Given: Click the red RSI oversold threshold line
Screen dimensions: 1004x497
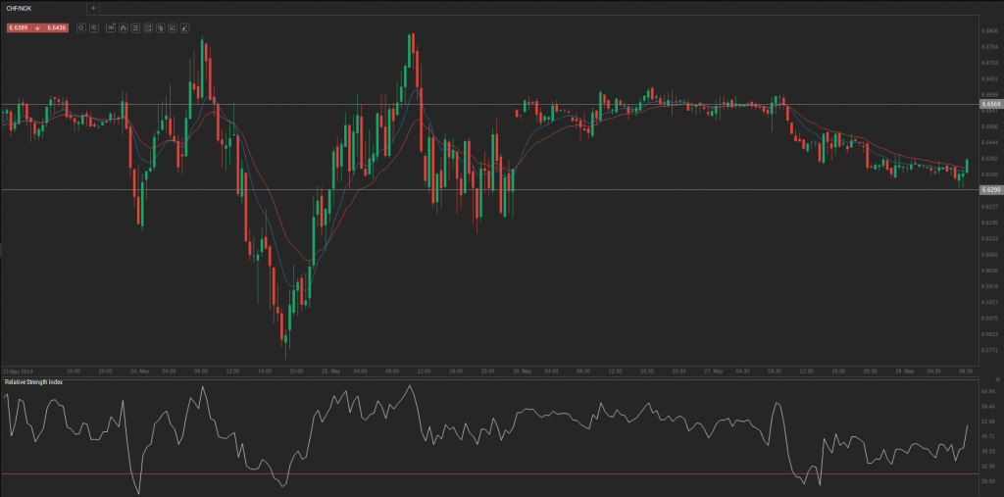Looking at the screenshot, I should tap(490, 473).
